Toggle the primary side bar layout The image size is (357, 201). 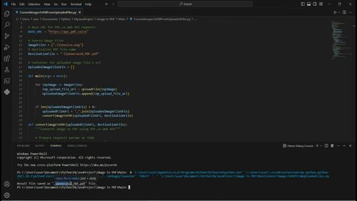(x=302, y=4)
